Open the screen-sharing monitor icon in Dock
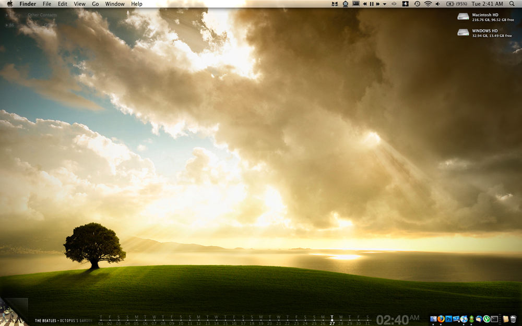This screenshot has height=326, width=522. [x=456, y=319]
